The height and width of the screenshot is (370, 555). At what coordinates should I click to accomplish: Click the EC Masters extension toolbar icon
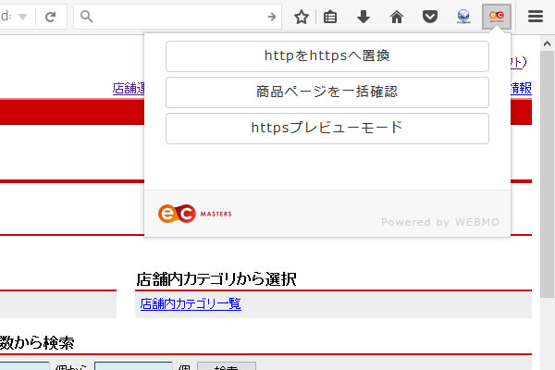pos(497,17)
